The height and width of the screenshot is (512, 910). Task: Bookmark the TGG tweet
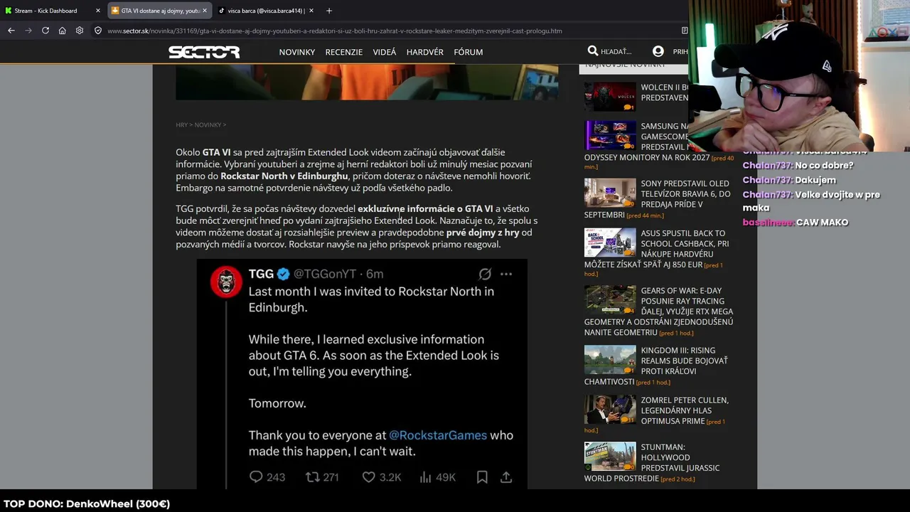point(482,477)
